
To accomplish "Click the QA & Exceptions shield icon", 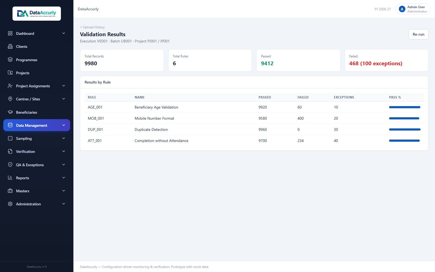I will pos(10,165).
